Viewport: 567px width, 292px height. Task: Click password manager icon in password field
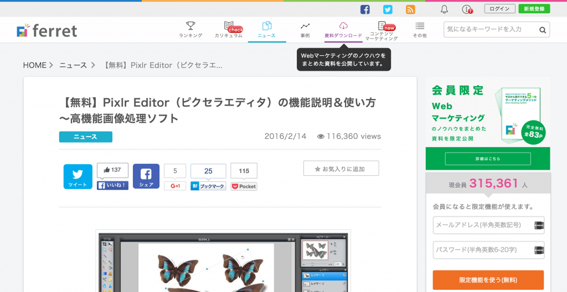pyautogui.click(x=539, y=250)
